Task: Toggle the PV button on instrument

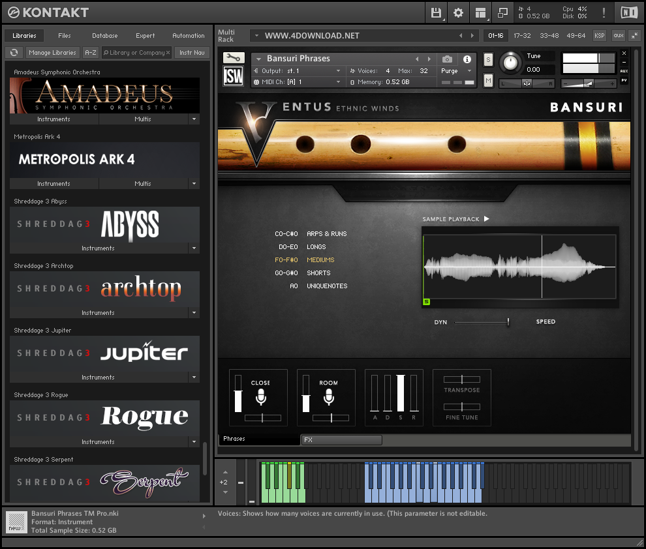Action: tap(624, 81)
